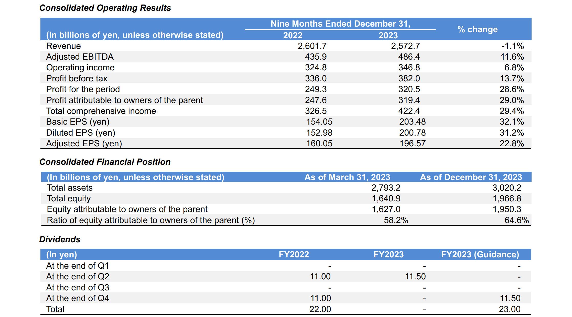Click Adjusted EBITDA 2023 value 486.4
Image resolution: width=572 pixels, height=317 pixels.
[x=409, y=57]
